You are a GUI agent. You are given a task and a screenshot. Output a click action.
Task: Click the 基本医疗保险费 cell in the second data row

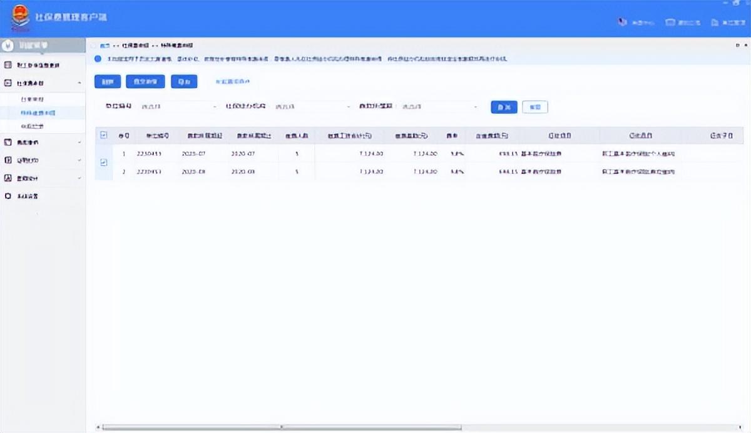click(541, 171)
